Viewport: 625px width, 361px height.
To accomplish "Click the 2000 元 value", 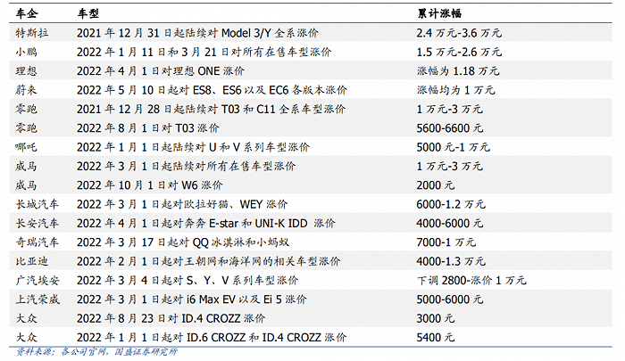I will click(436, 185).
